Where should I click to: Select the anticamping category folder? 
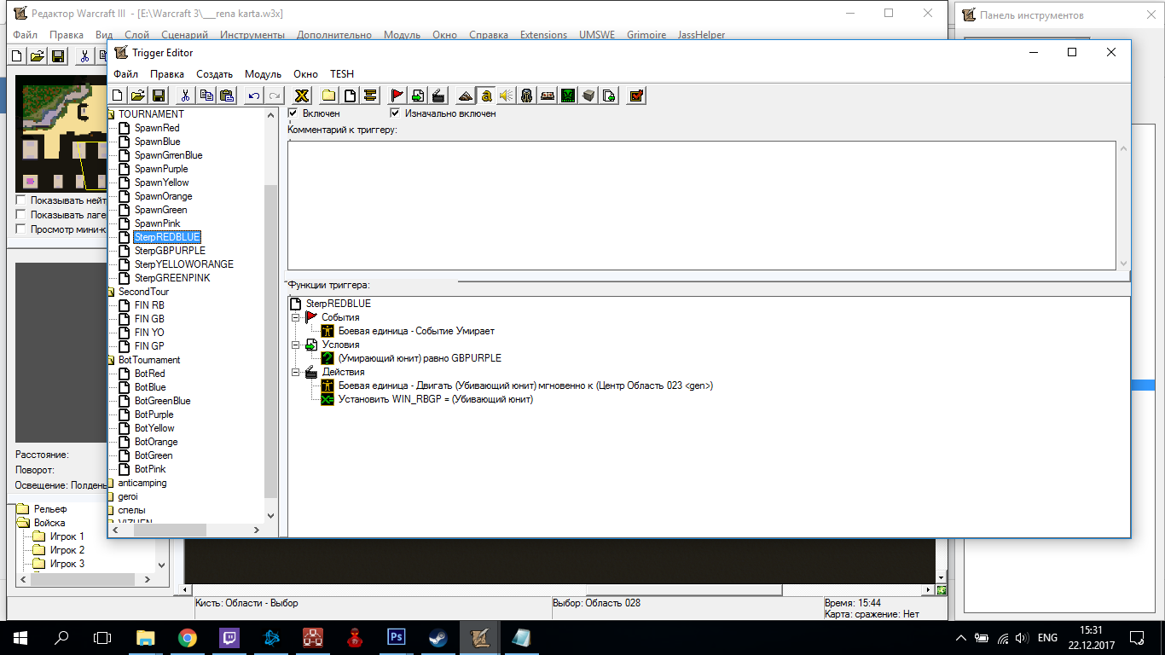(x=142, y=483)
